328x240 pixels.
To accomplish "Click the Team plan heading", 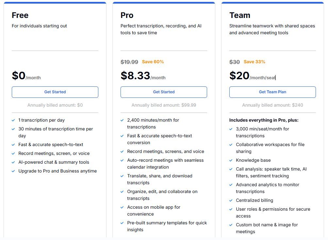I will point(240,15).
